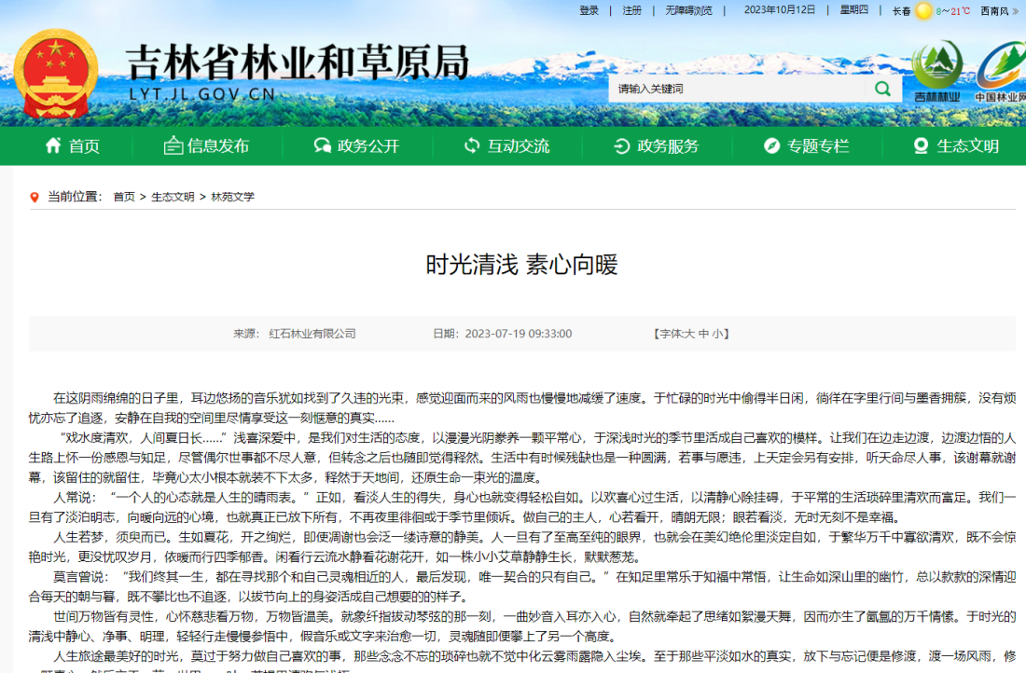Click the megaphone icon on 政务公开
The image size is (1026, 673).
point(322,146)
